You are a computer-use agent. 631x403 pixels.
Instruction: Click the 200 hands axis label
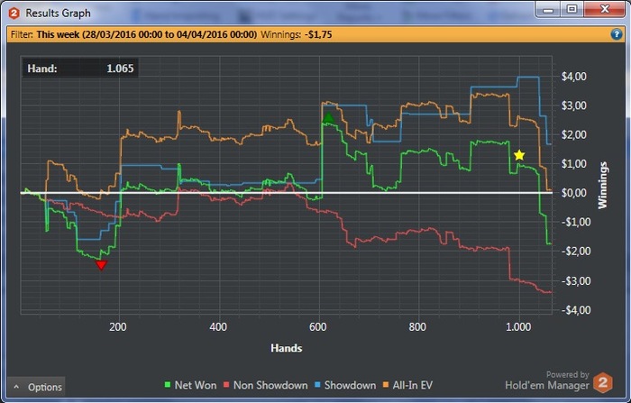117,327
